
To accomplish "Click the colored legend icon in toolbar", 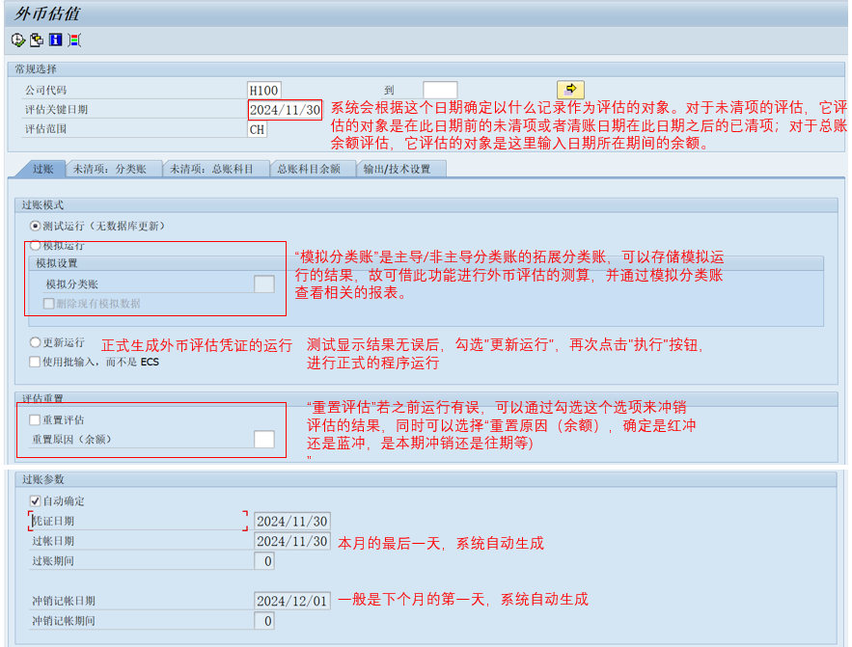I will 74,40.
